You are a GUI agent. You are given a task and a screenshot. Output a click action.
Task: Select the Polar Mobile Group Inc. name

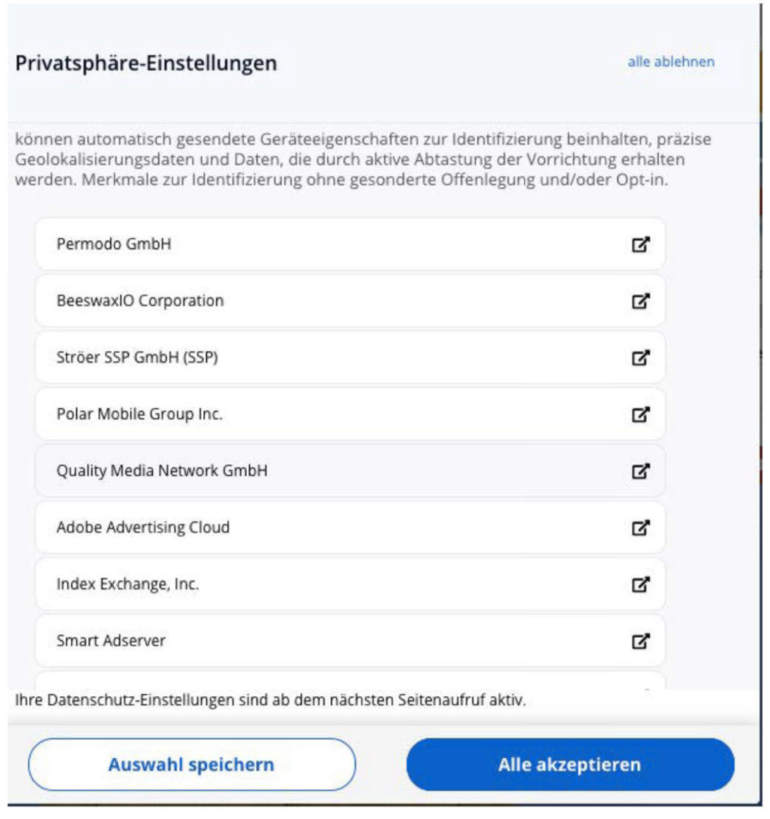pos(139,414)
